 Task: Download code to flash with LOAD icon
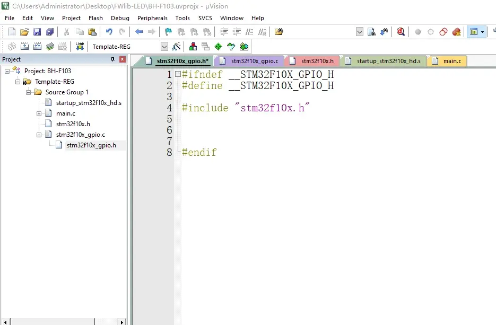click(x=80, y=47)
